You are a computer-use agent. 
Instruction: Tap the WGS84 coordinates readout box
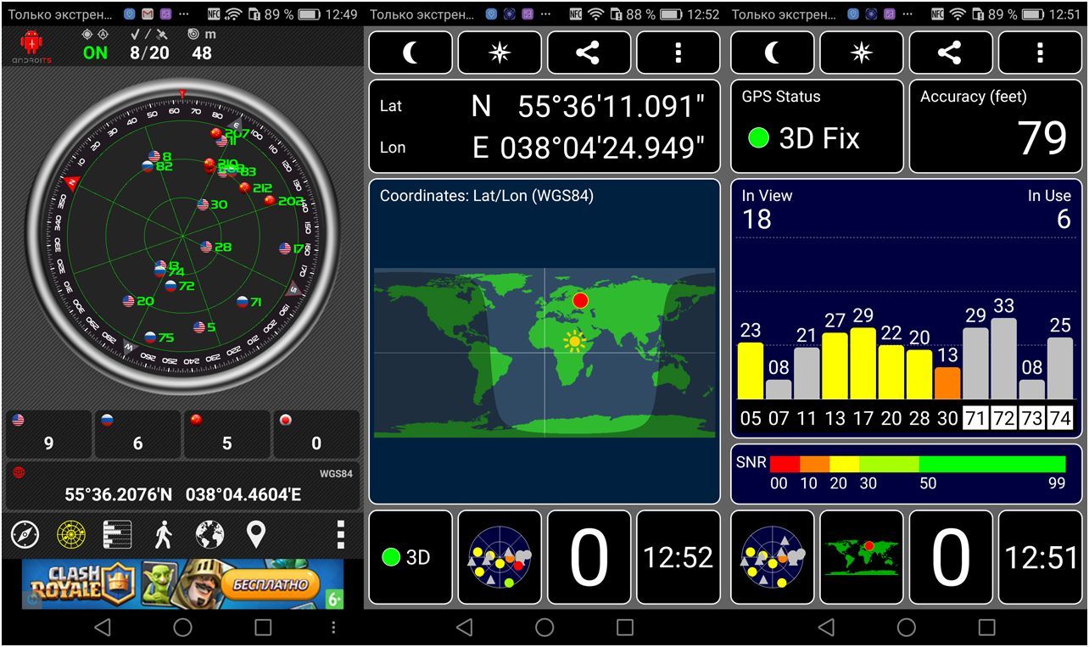[182, 485]
